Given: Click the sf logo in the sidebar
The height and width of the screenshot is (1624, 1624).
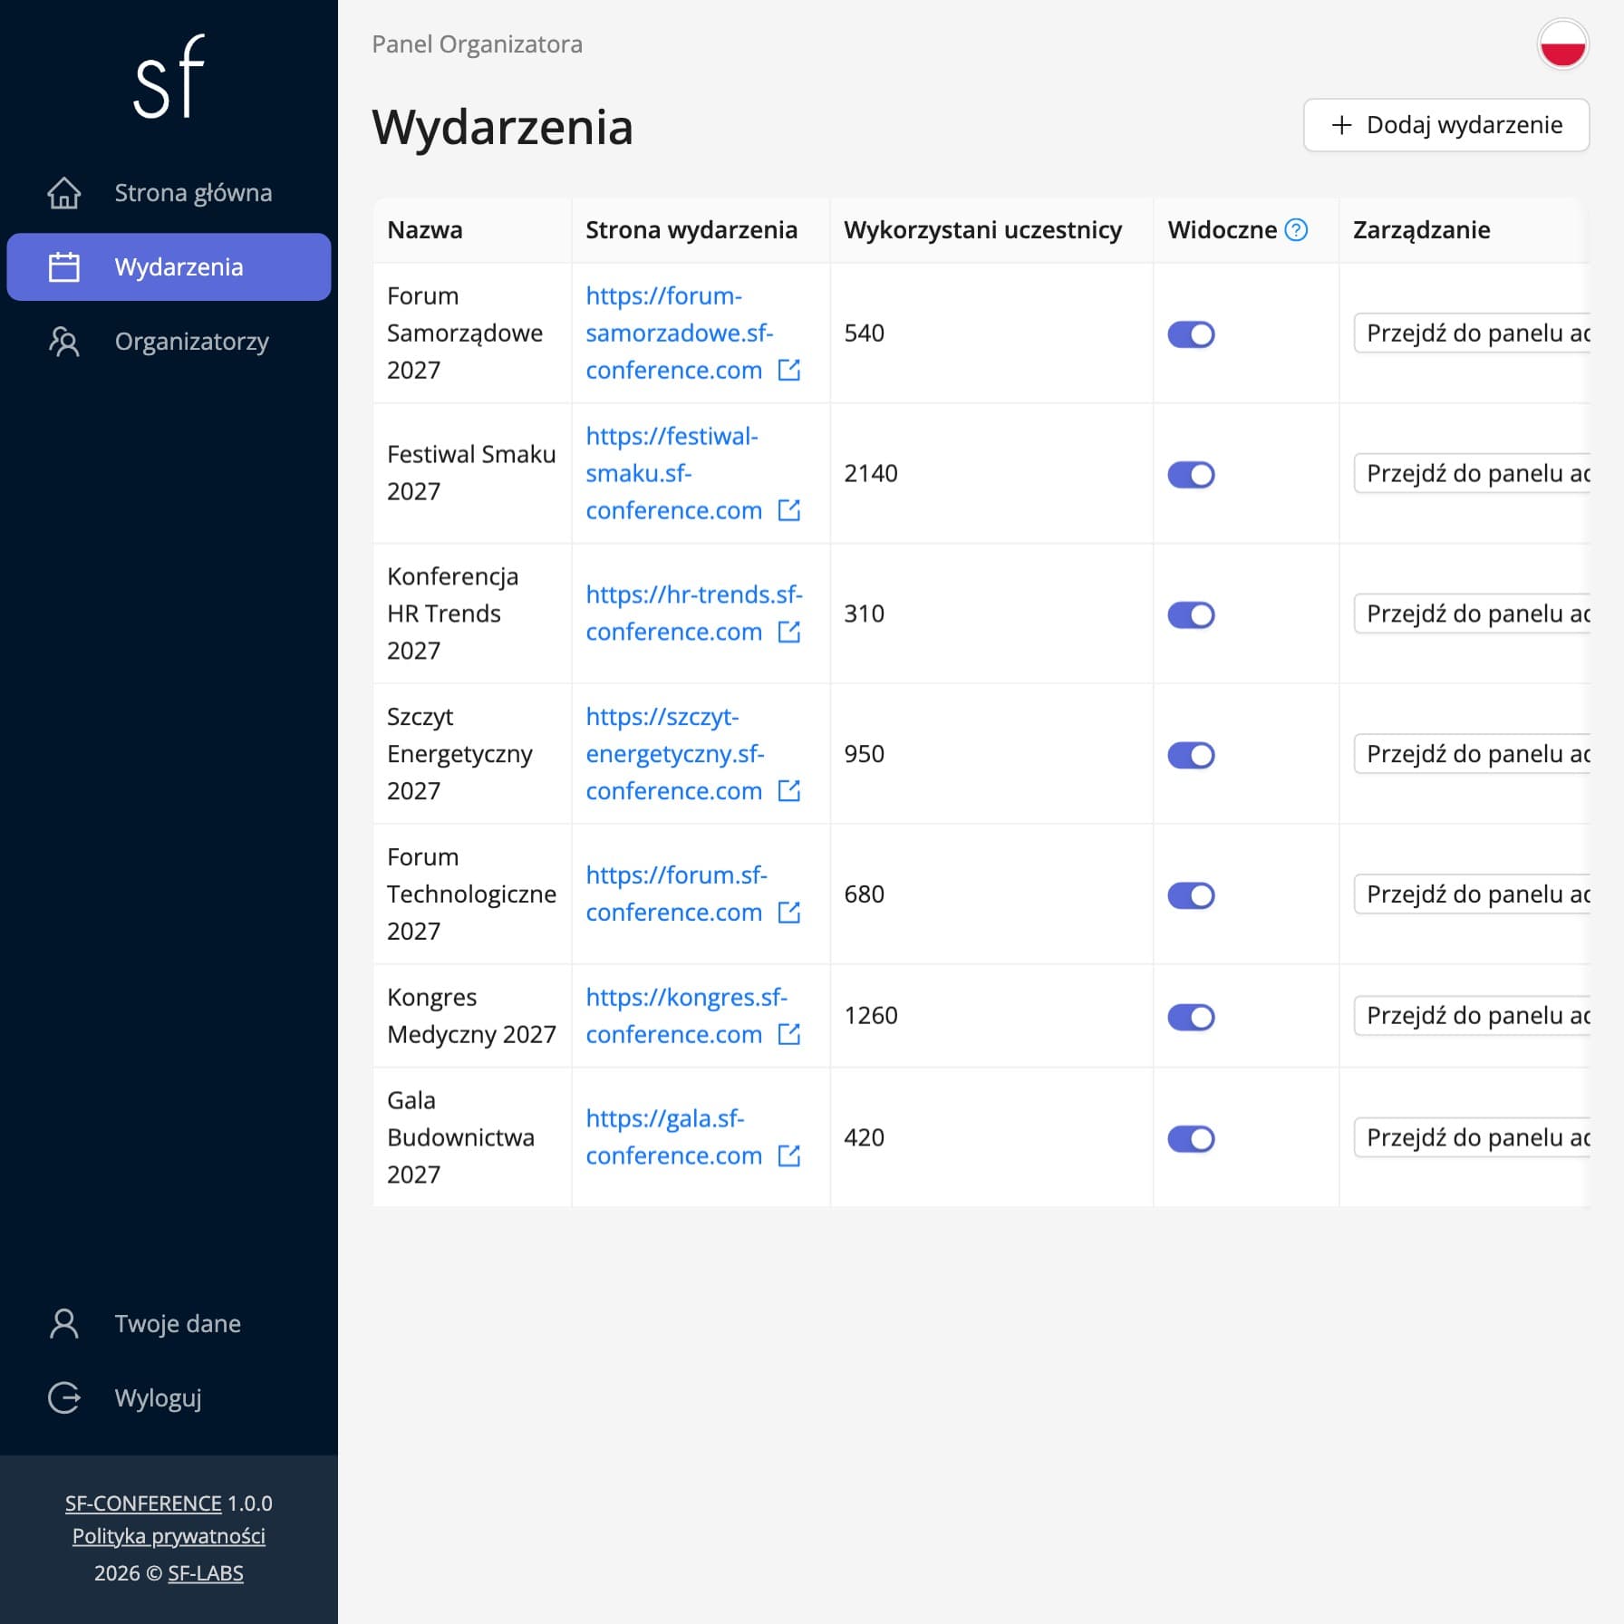Looking at the screenshot, I should [x=169, y=77].
